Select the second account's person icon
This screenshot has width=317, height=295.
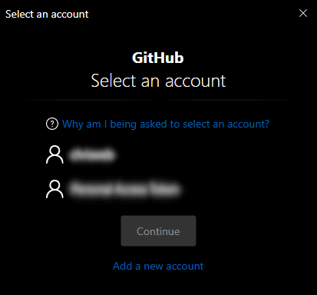(x=54, y=189)
